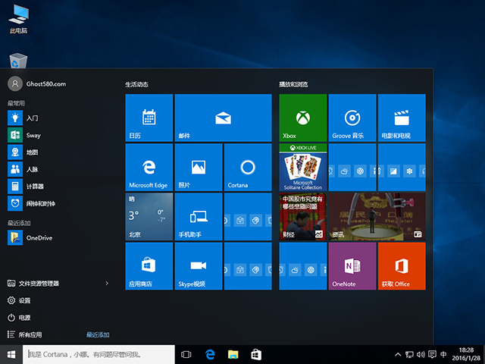Open the Xbox tile
This screenshot has height=364, width=485.
(302, 118)
